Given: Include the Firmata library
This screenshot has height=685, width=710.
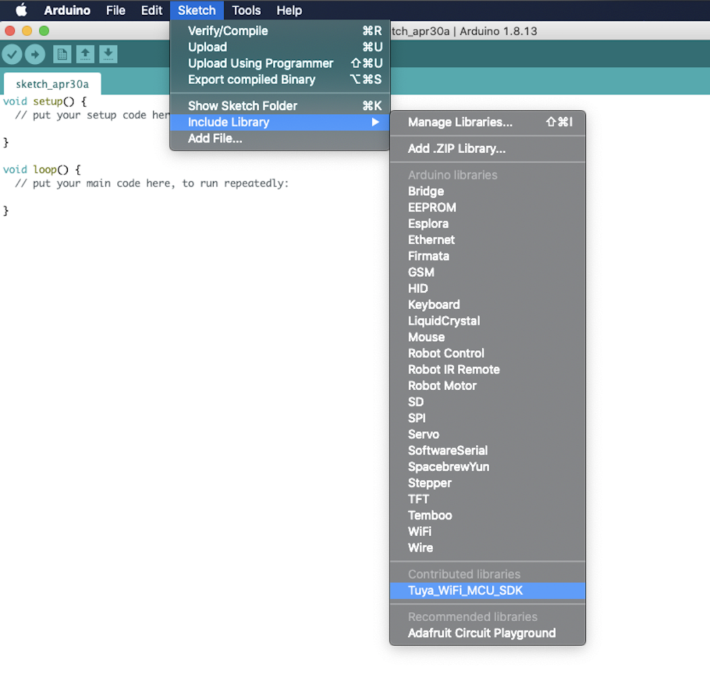Looking at the screenshot, I should coord(488,256).
